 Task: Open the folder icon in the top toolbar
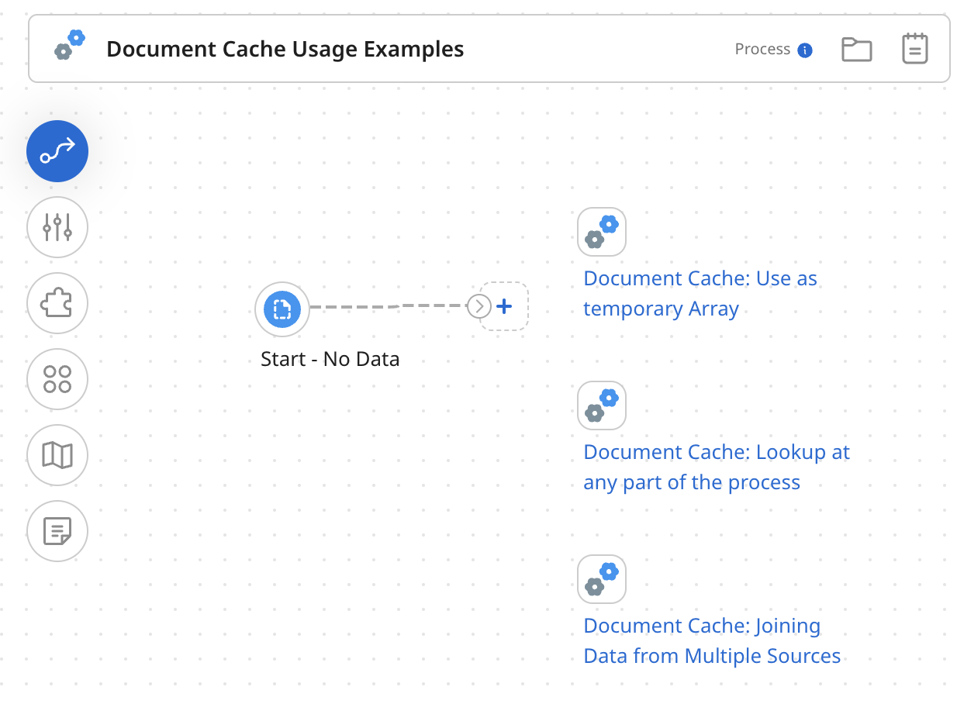tap(856, 48)
